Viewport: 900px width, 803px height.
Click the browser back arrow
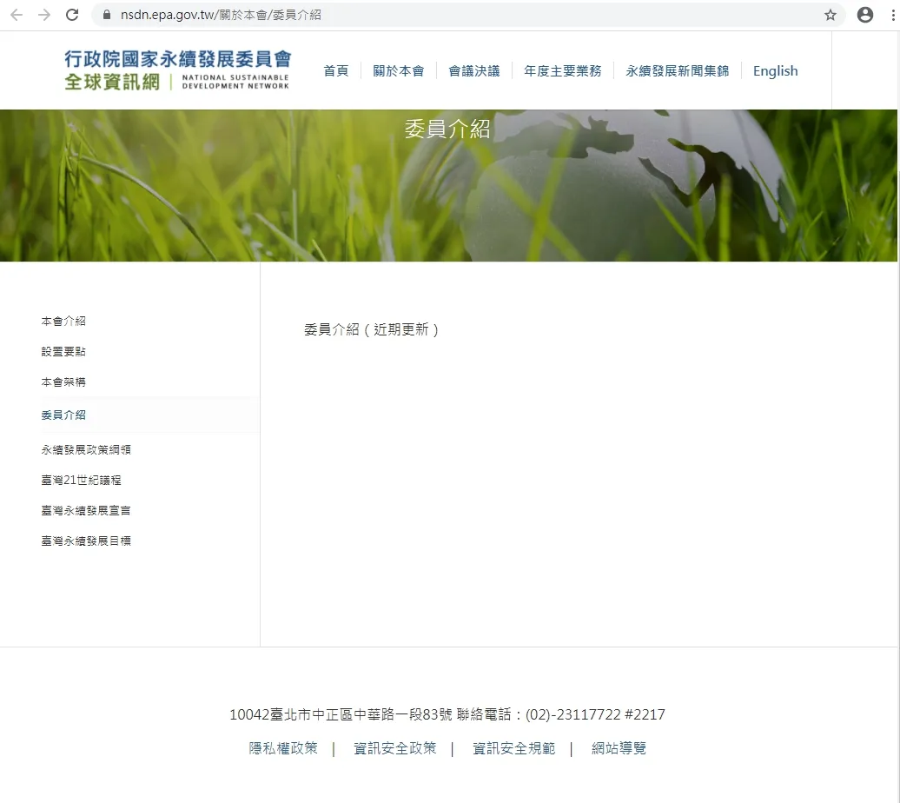pos(17,15)
